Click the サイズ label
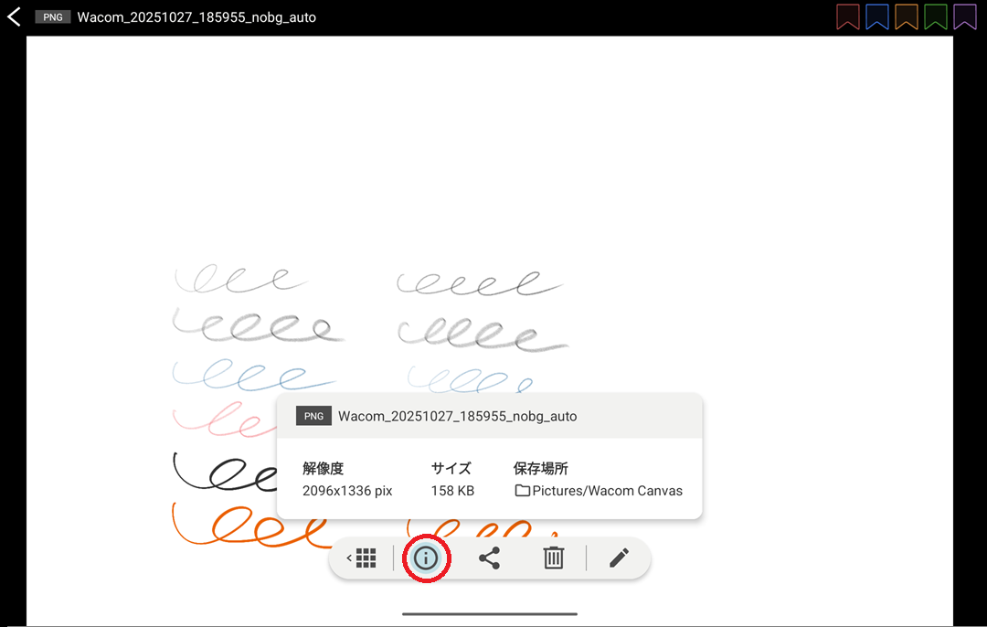This screenshot has width=987, height=627. point(451,468)
